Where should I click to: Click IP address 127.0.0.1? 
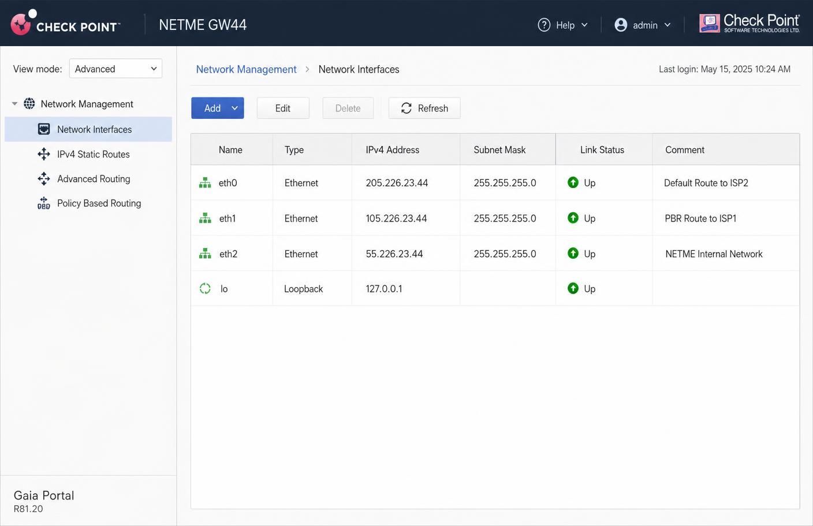384,289
